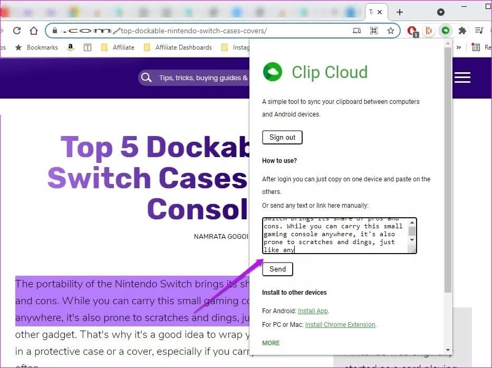This screenshot has width=492, height=368.
Task: Click the site search field placeholder
Action: 203,78
